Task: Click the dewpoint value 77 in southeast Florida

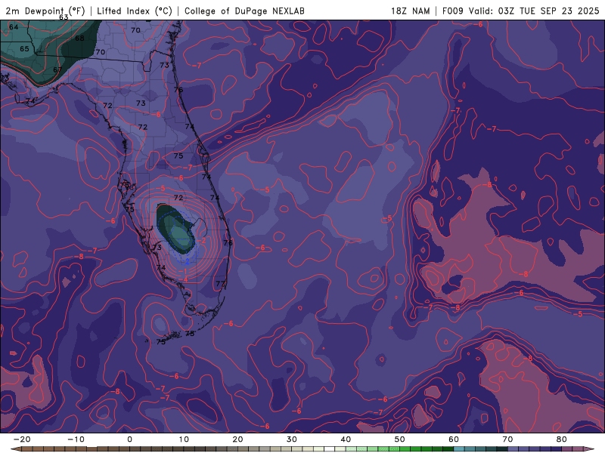Action: point(220,284)
